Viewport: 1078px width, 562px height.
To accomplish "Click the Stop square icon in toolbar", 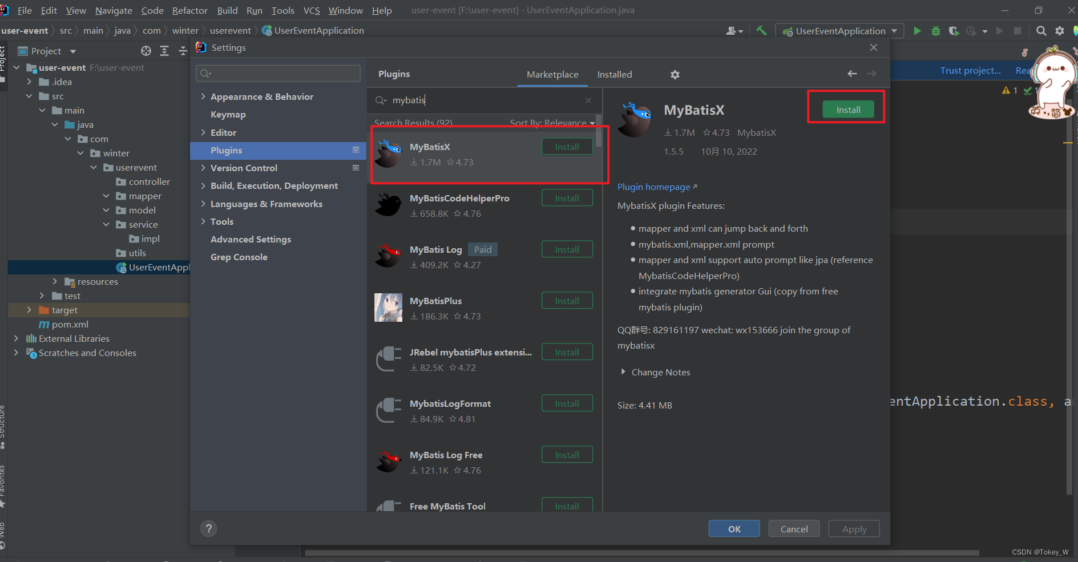I will tap(1018, 31).
